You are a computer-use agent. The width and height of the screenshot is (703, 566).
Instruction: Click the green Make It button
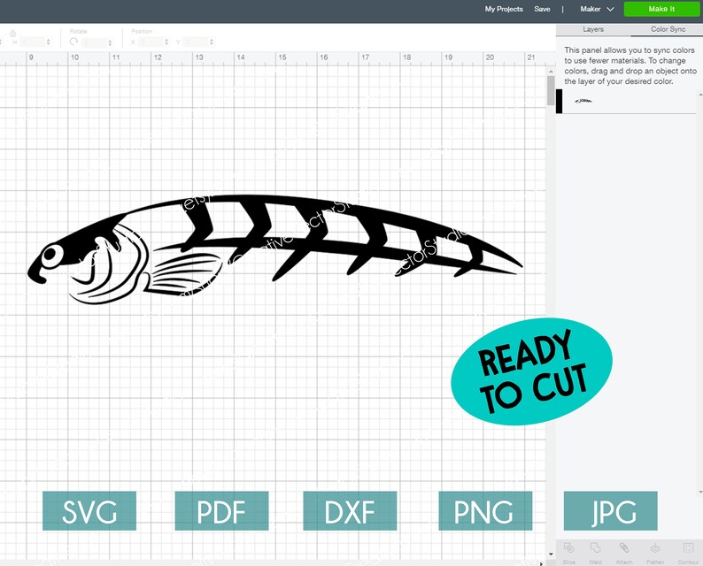click(661, 9)
